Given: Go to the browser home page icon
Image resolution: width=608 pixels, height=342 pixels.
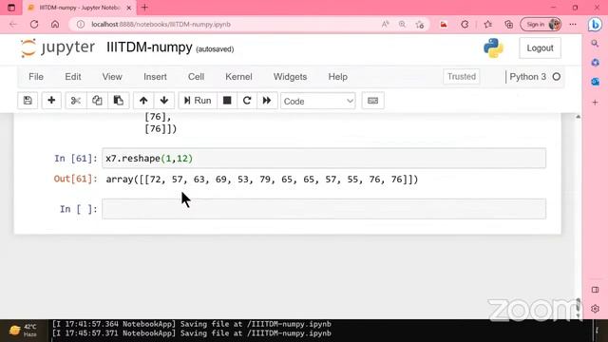Looking at the screenshot, I should (55, 25).
